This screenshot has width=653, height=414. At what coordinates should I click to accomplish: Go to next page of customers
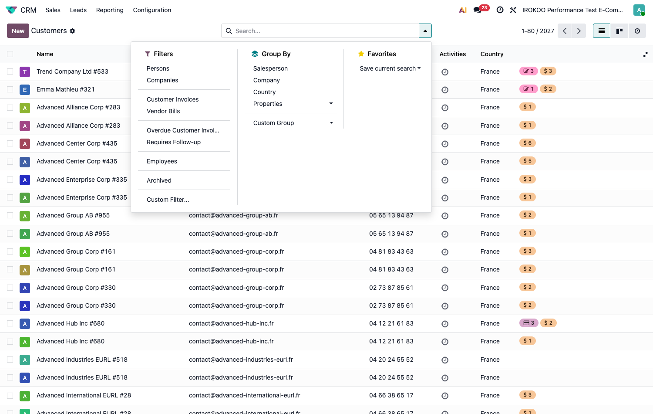tap(579, 31)
